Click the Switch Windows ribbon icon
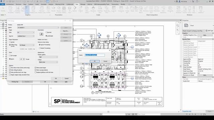This screenshot has width=214, height=120. 179,10
